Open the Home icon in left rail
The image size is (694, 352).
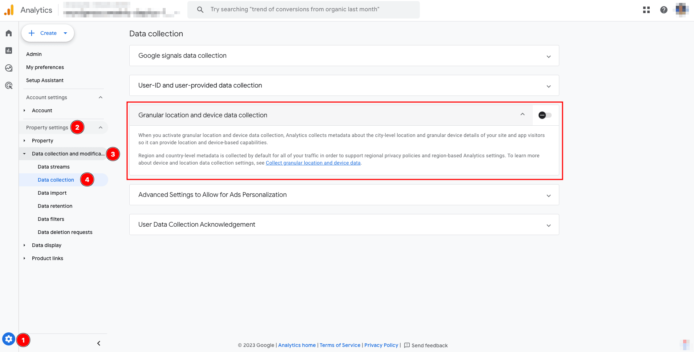coord(9,33)
